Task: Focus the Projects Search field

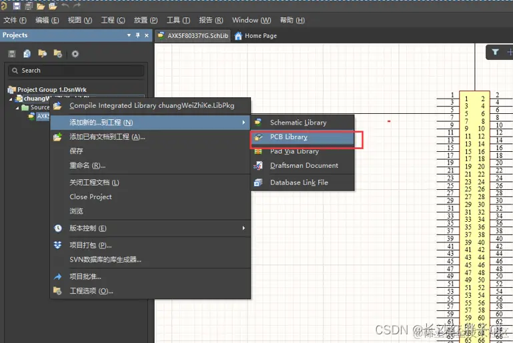Action: (76, 71)
